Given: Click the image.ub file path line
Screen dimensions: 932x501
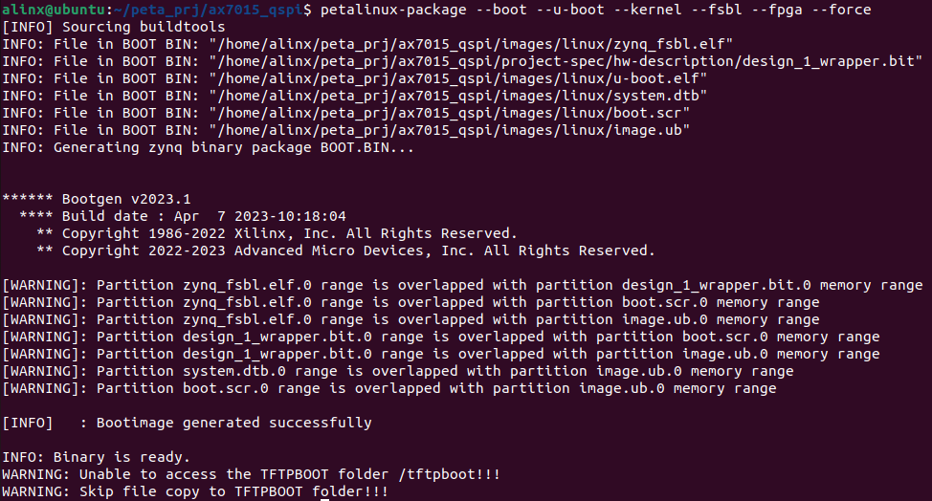Looking at the screenshot, I should click(x=346, y=130).
